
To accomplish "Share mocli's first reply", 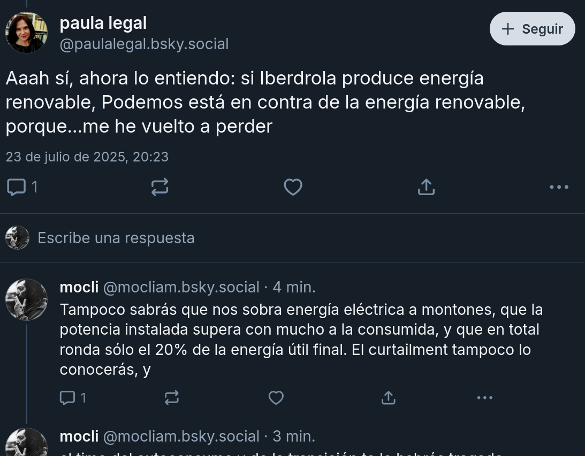I will [388, 398].
